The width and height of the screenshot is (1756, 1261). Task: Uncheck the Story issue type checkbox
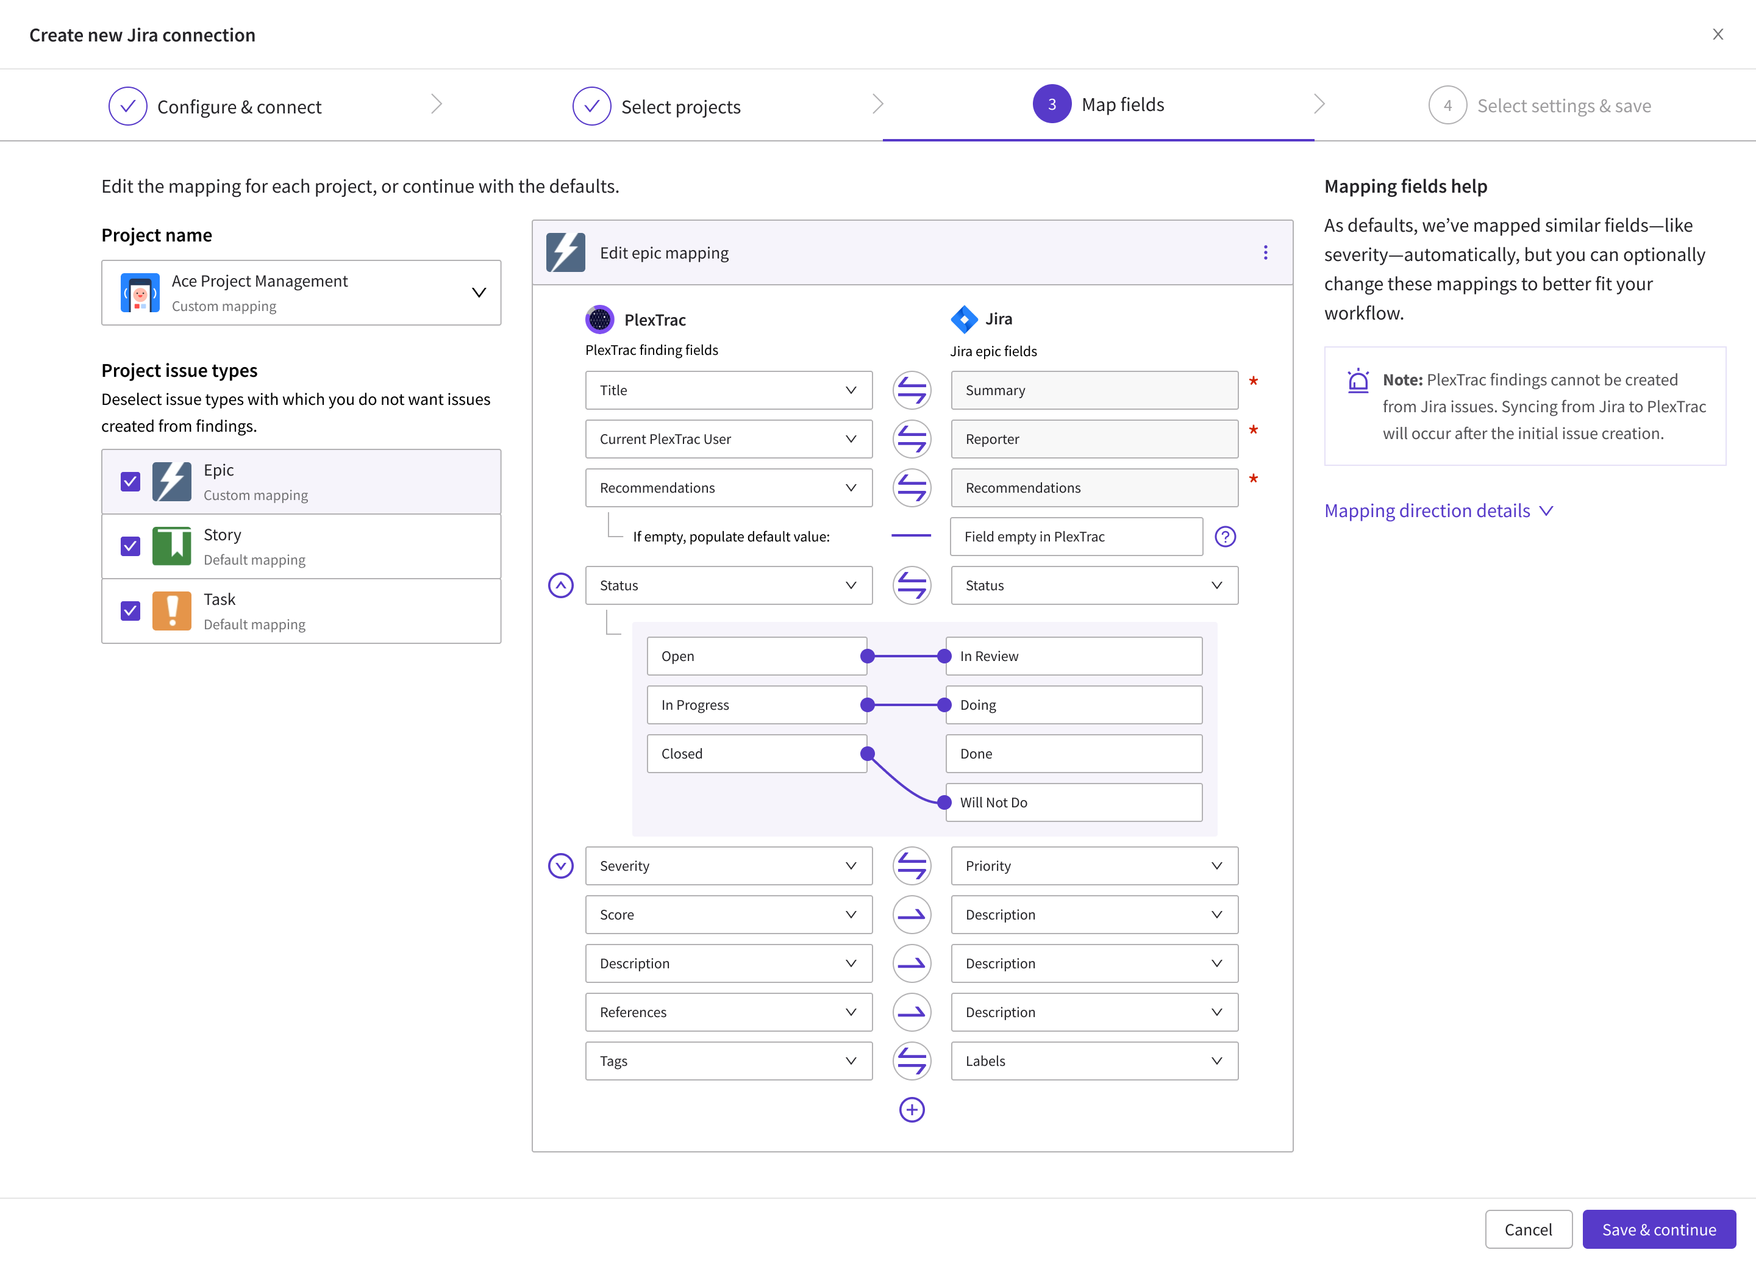(130, 546)
